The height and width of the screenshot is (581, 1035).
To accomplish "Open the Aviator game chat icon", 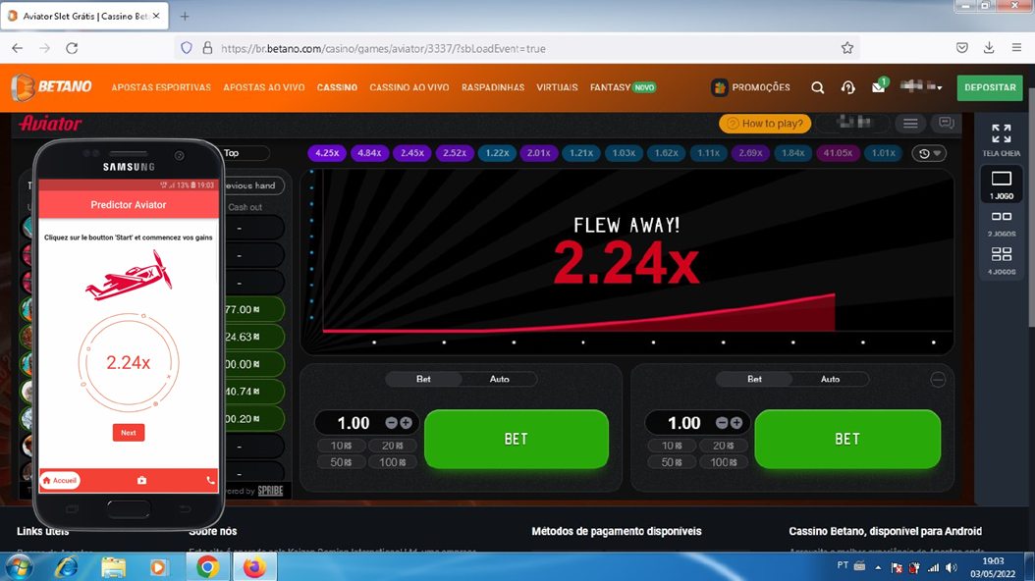I will [946, 124].
